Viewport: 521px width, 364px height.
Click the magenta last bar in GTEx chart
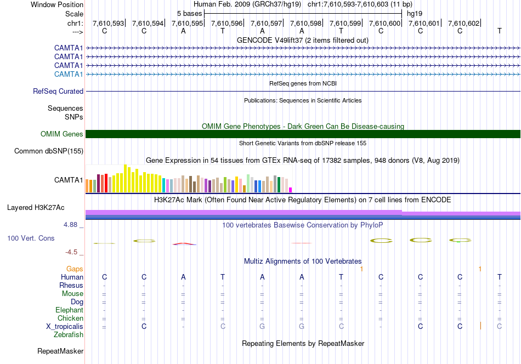pos(291,190)
